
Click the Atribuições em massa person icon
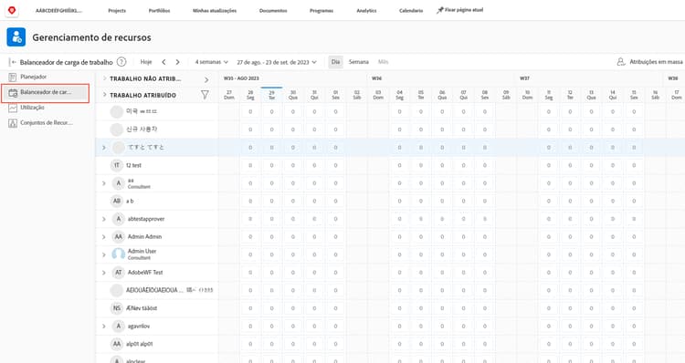click(621, 62)
